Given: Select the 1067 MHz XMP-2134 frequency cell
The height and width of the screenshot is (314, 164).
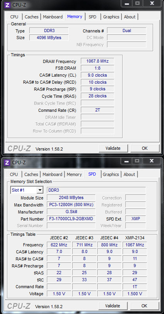Looking at the screenshot, I should coord(135,245).
